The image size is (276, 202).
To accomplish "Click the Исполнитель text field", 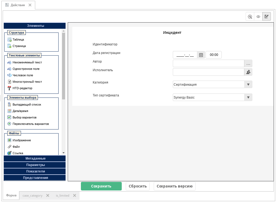I will [x=208, y=72].
